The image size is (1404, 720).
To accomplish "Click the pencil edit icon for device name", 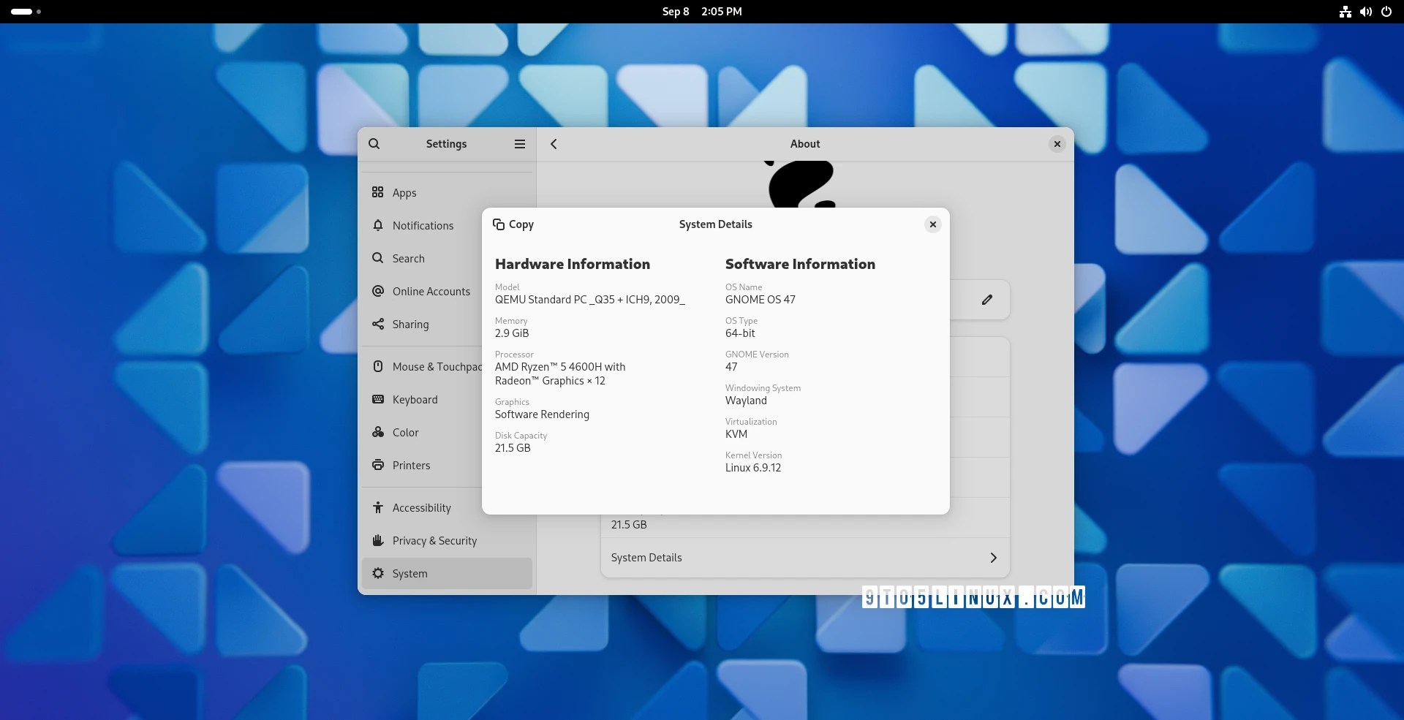I will [x=986, y=299].
